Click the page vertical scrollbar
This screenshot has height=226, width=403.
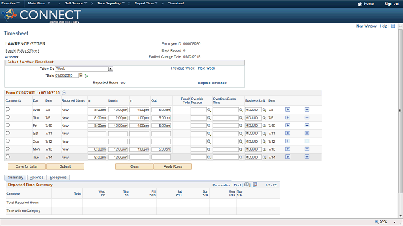(x=400, y=110)
